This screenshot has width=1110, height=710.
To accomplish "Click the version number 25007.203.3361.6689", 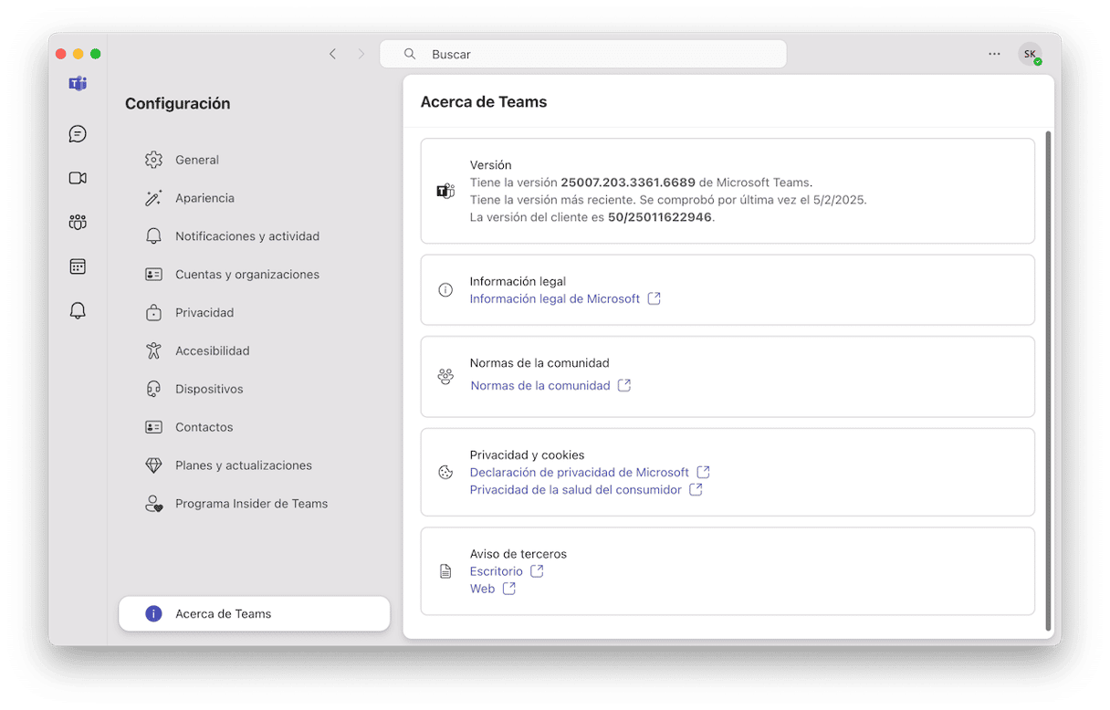I will [x=628, y=183].
